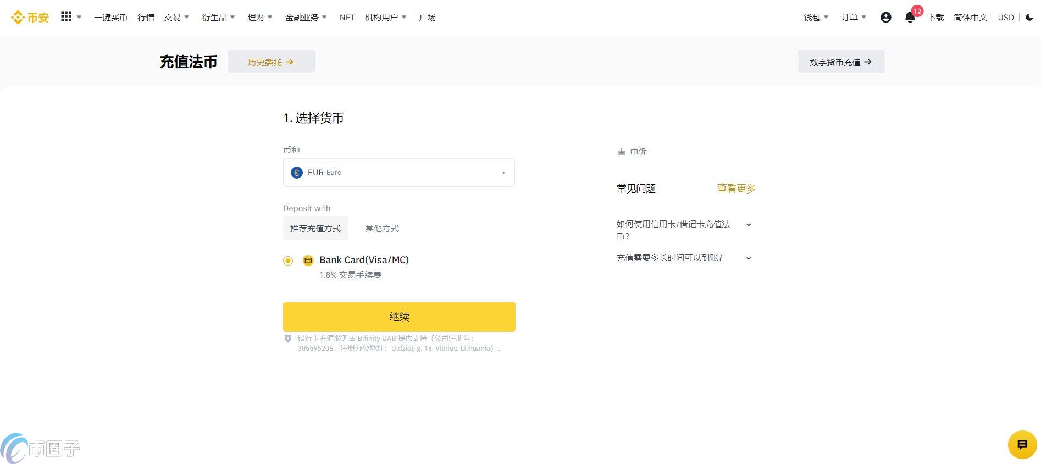Open the 下载 link

click(x=935, y=18)
